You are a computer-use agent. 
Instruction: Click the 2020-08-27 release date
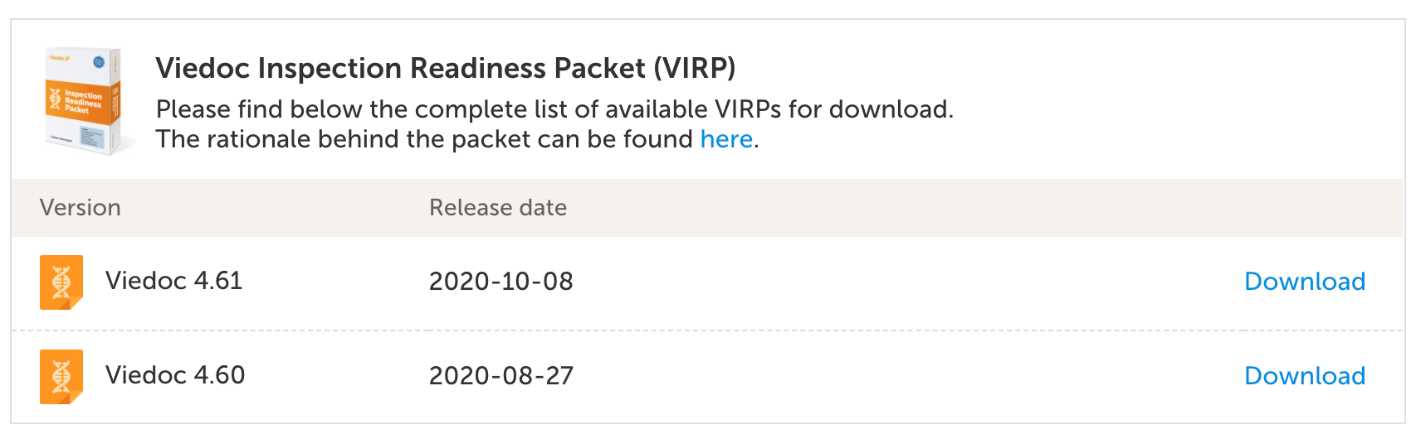tap(501, 376)
